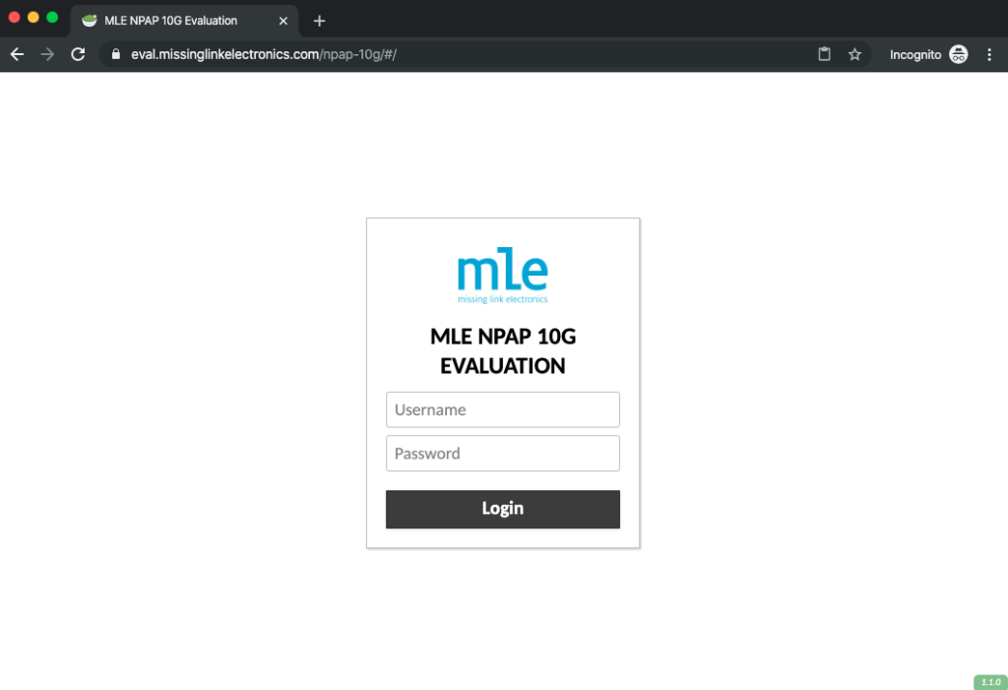This screenshot has height=690, width=1008.
Task: Reload the current page
Action: pos(78,55)
